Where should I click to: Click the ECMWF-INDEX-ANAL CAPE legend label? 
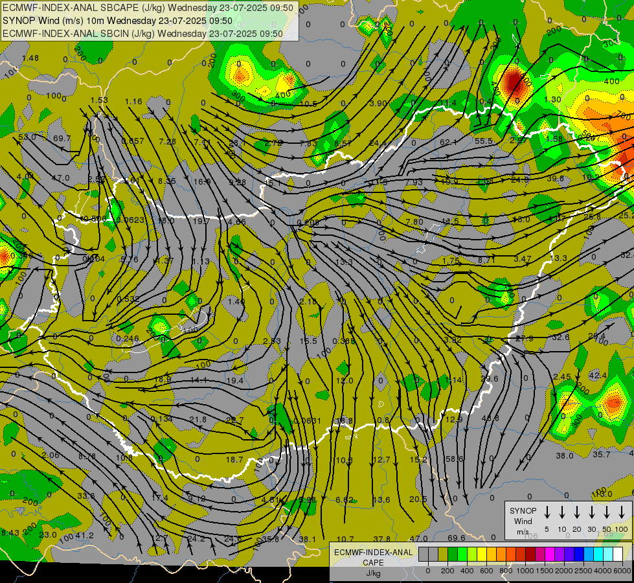(x=373, y=558)
